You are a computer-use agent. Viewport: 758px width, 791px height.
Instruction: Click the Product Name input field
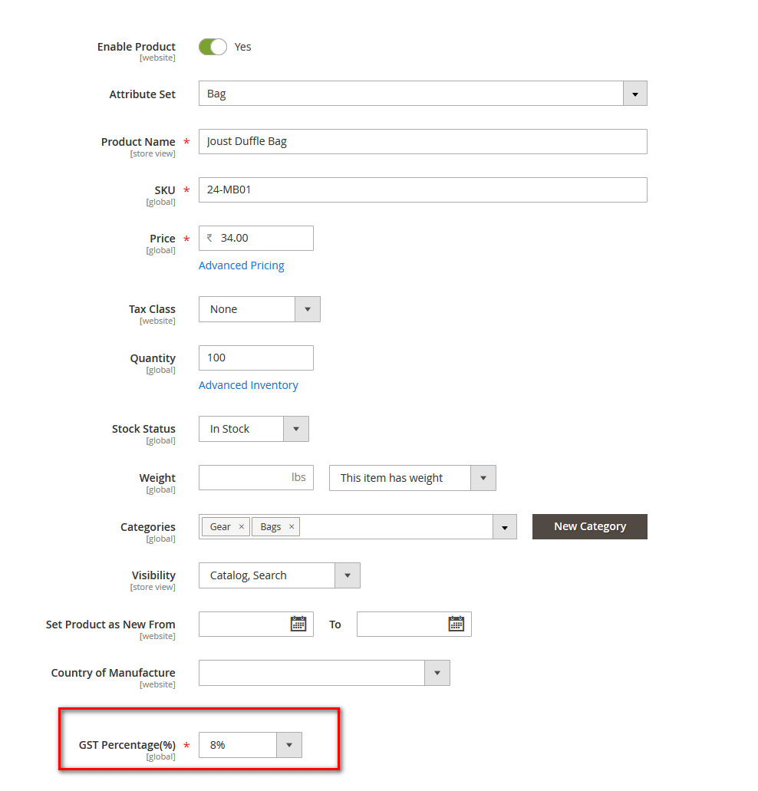click(423, 141)
